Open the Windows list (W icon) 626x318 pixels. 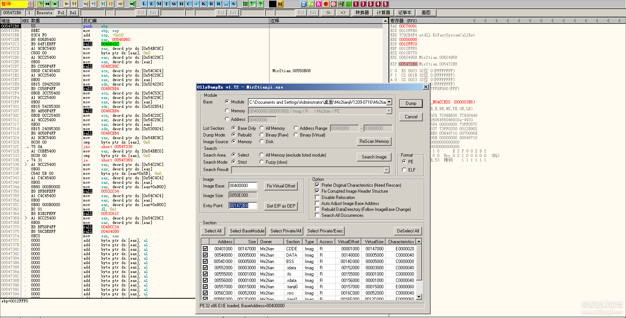pos(174,4)
